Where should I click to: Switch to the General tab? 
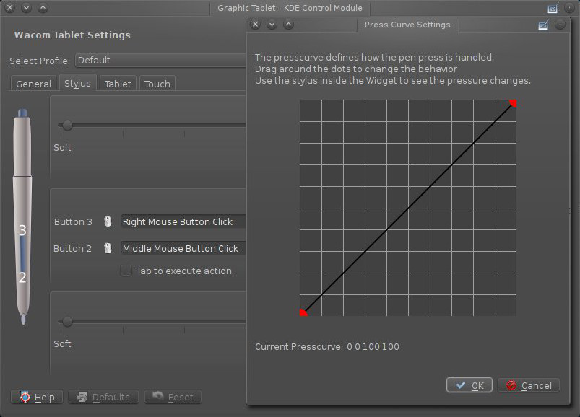[x=33, y=84]
